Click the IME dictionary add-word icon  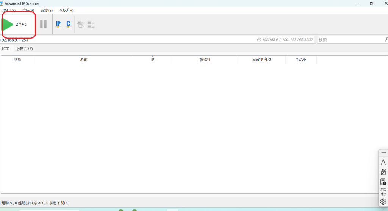click(383, 182)
